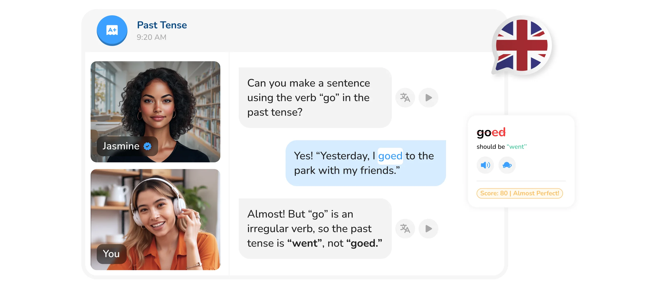Viewport: 651px width, 291px height.
Task: Open the Past Tense header title
Action: 162,25
